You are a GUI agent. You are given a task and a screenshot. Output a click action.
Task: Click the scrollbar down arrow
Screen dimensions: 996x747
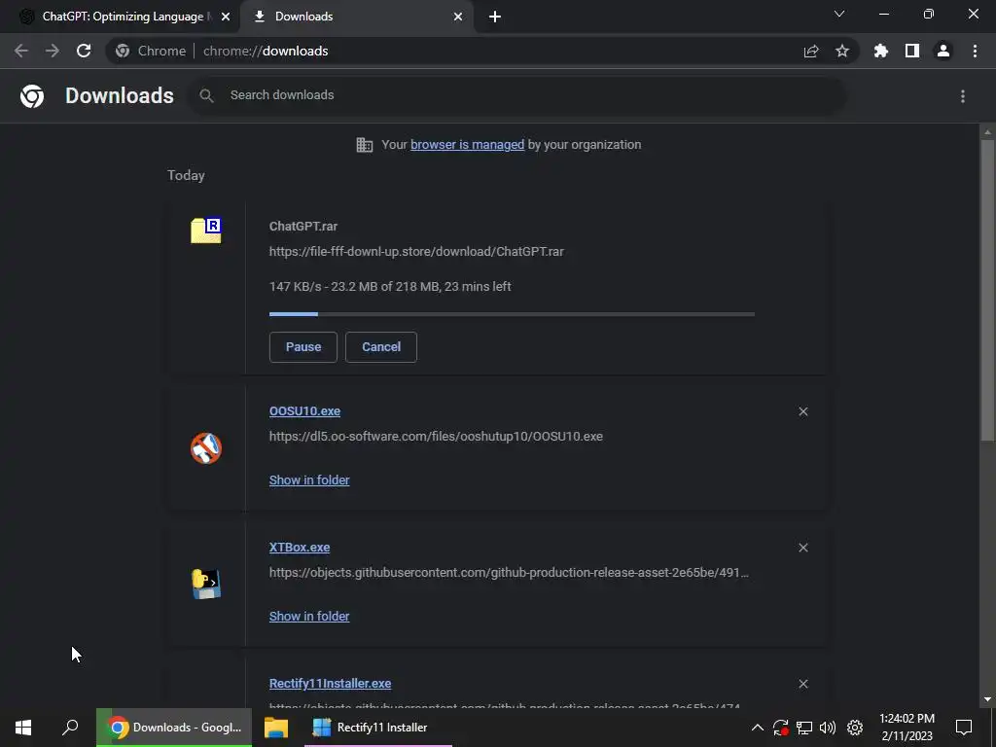click(x=987, y=698)
